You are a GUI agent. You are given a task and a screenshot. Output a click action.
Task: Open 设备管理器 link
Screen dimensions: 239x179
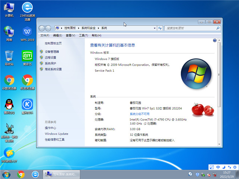pyautogui.click(x=52, y=52)
